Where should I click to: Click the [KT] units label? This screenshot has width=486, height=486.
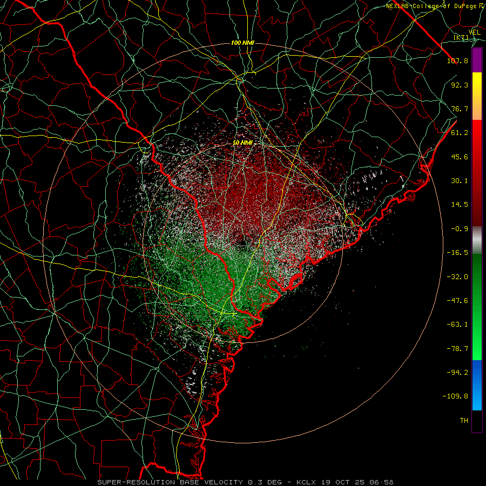click(x=461, y=37)
